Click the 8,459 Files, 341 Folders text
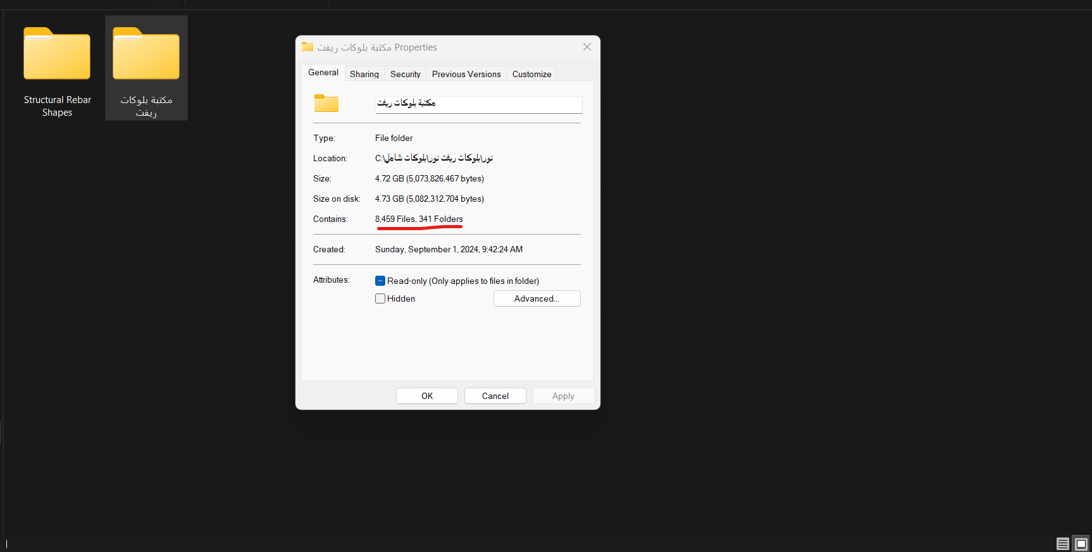 pos(419,219)
